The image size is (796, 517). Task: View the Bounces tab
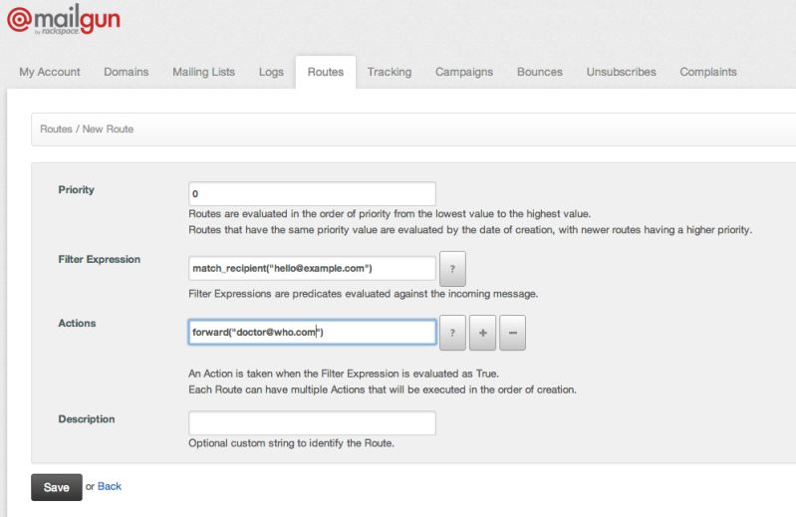click(x=540, y=72)
